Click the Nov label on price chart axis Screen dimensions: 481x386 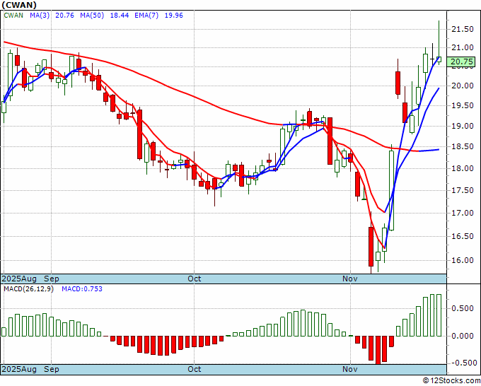tap(350, 279)
